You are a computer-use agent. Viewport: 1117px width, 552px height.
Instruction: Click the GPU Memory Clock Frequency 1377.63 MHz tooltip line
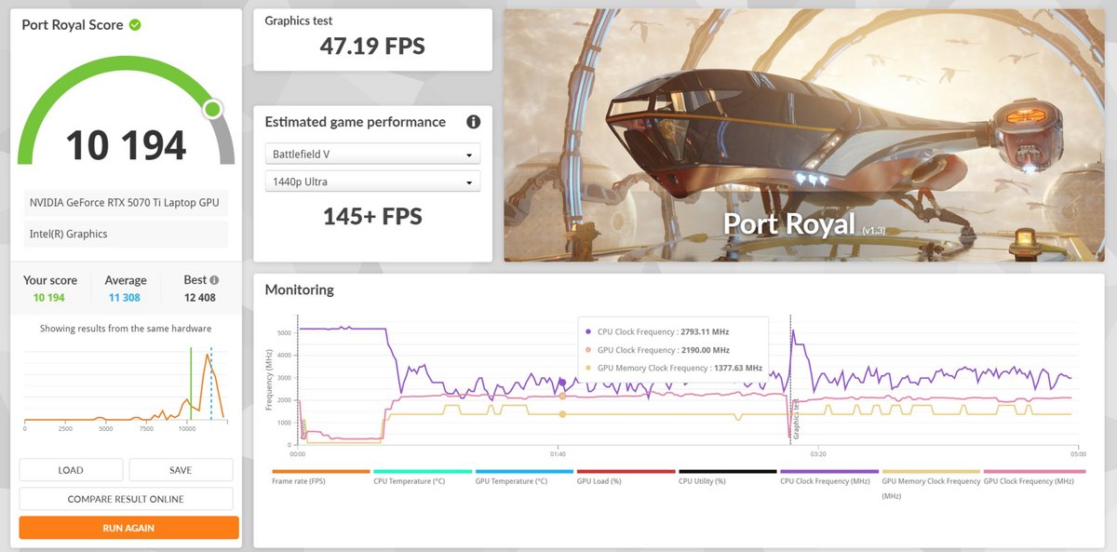[x=680, y=368]
